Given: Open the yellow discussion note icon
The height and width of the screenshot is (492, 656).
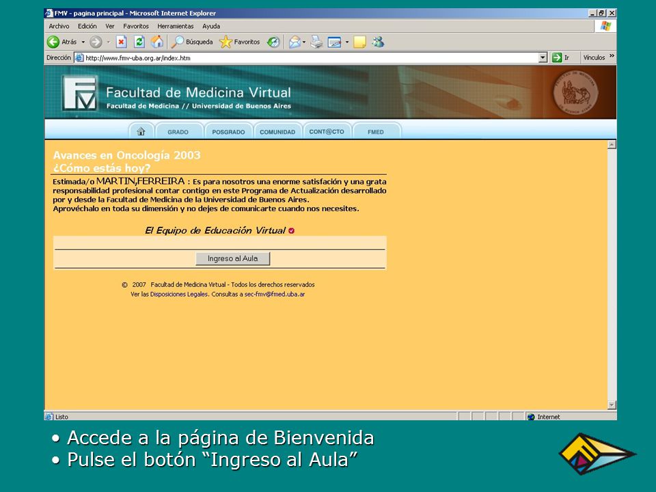Looking at the screenshot, I should (360, 42).
